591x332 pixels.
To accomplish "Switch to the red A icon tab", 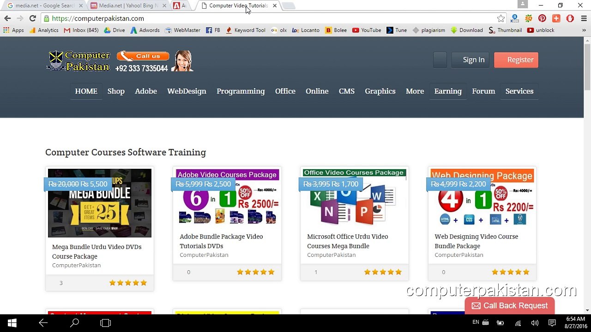I will [179, 6].
